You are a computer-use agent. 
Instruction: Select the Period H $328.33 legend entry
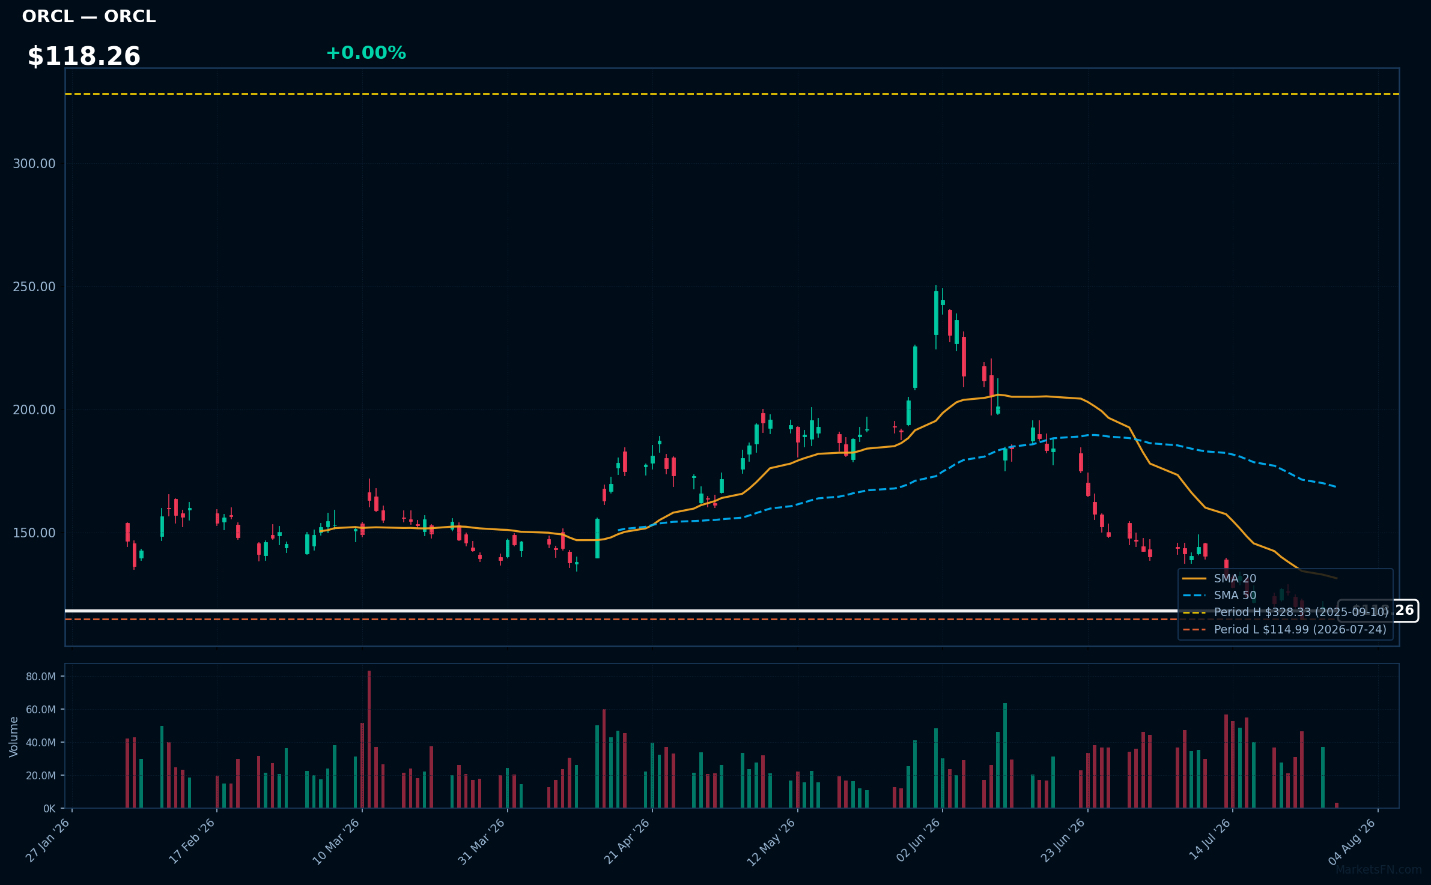pyautogui.click(x=1286, y=612)
